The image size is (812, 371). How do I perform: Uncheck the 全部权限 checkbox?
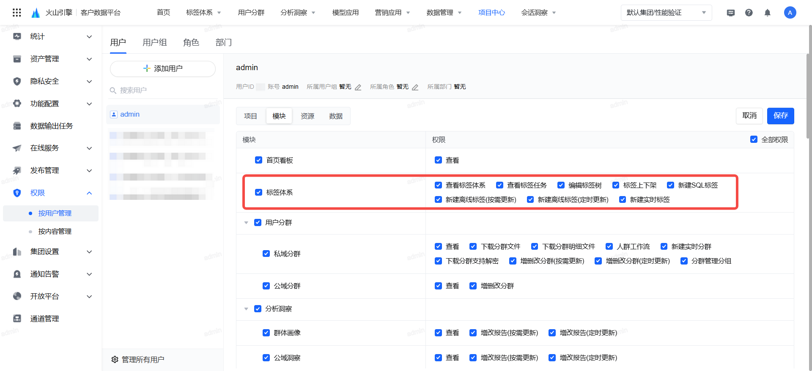coord(754,139)
